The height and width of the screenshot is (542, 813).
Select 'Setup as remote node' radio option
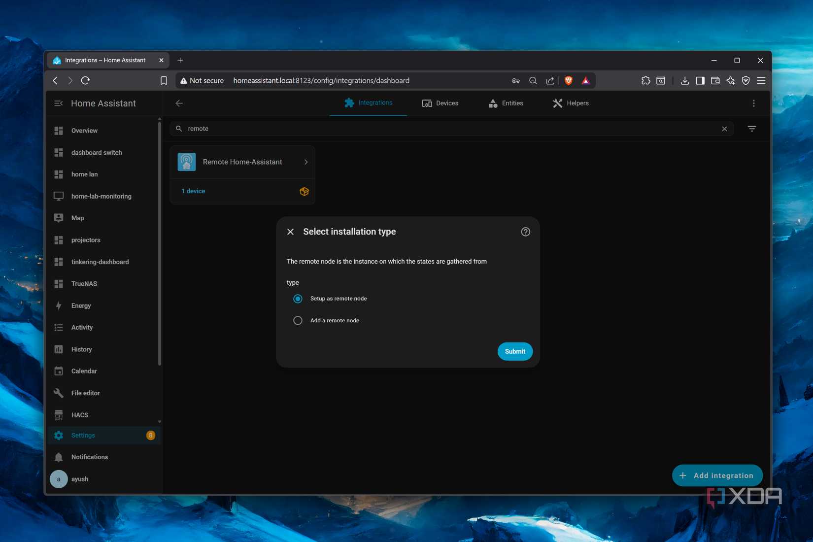[298, 299]
